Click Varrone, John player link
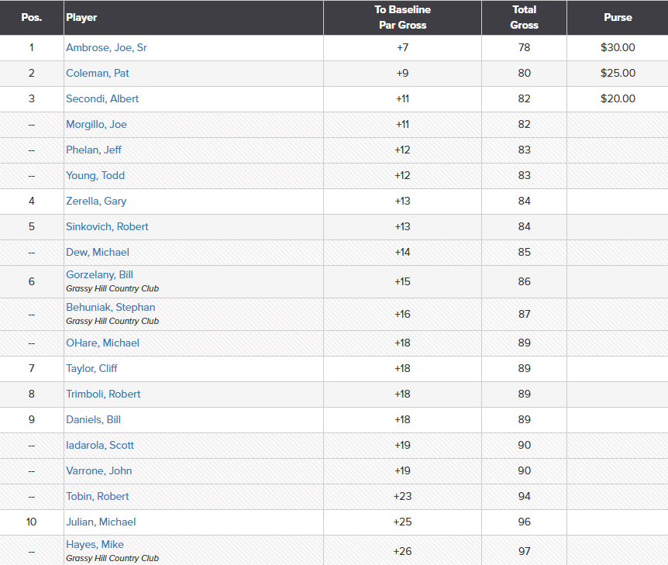 pyautogui.click(x=98, y=470)
